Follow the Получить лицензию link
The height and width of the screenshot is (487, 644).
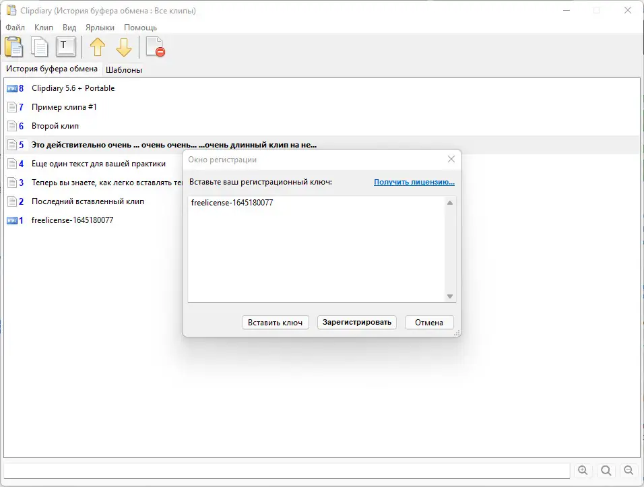point(414,182)
